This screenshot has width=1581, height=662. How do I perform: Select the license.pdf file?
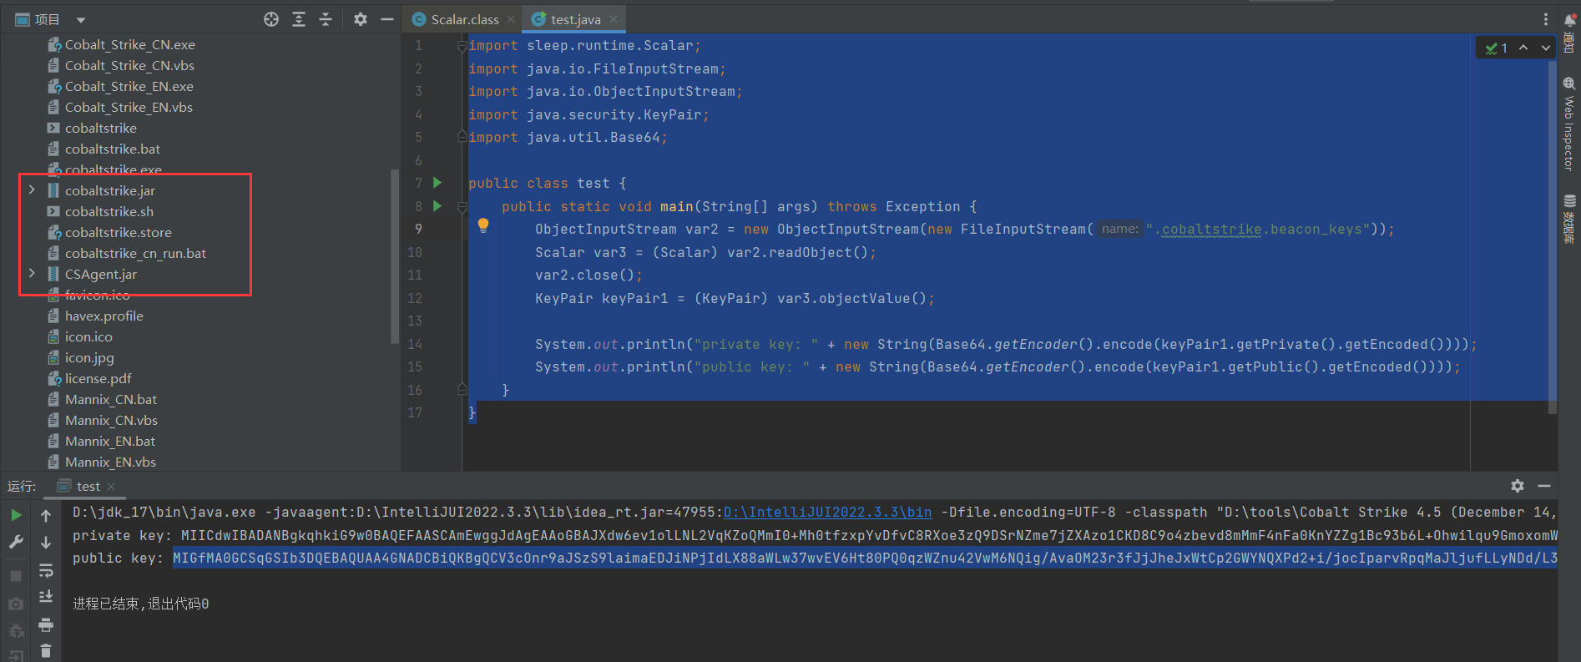(98, 378)
